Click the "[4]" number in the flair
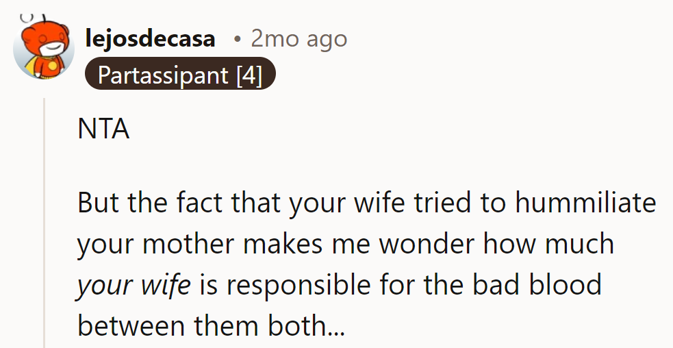The height and width of the screenshot is (348, 673). click(249, 74)
